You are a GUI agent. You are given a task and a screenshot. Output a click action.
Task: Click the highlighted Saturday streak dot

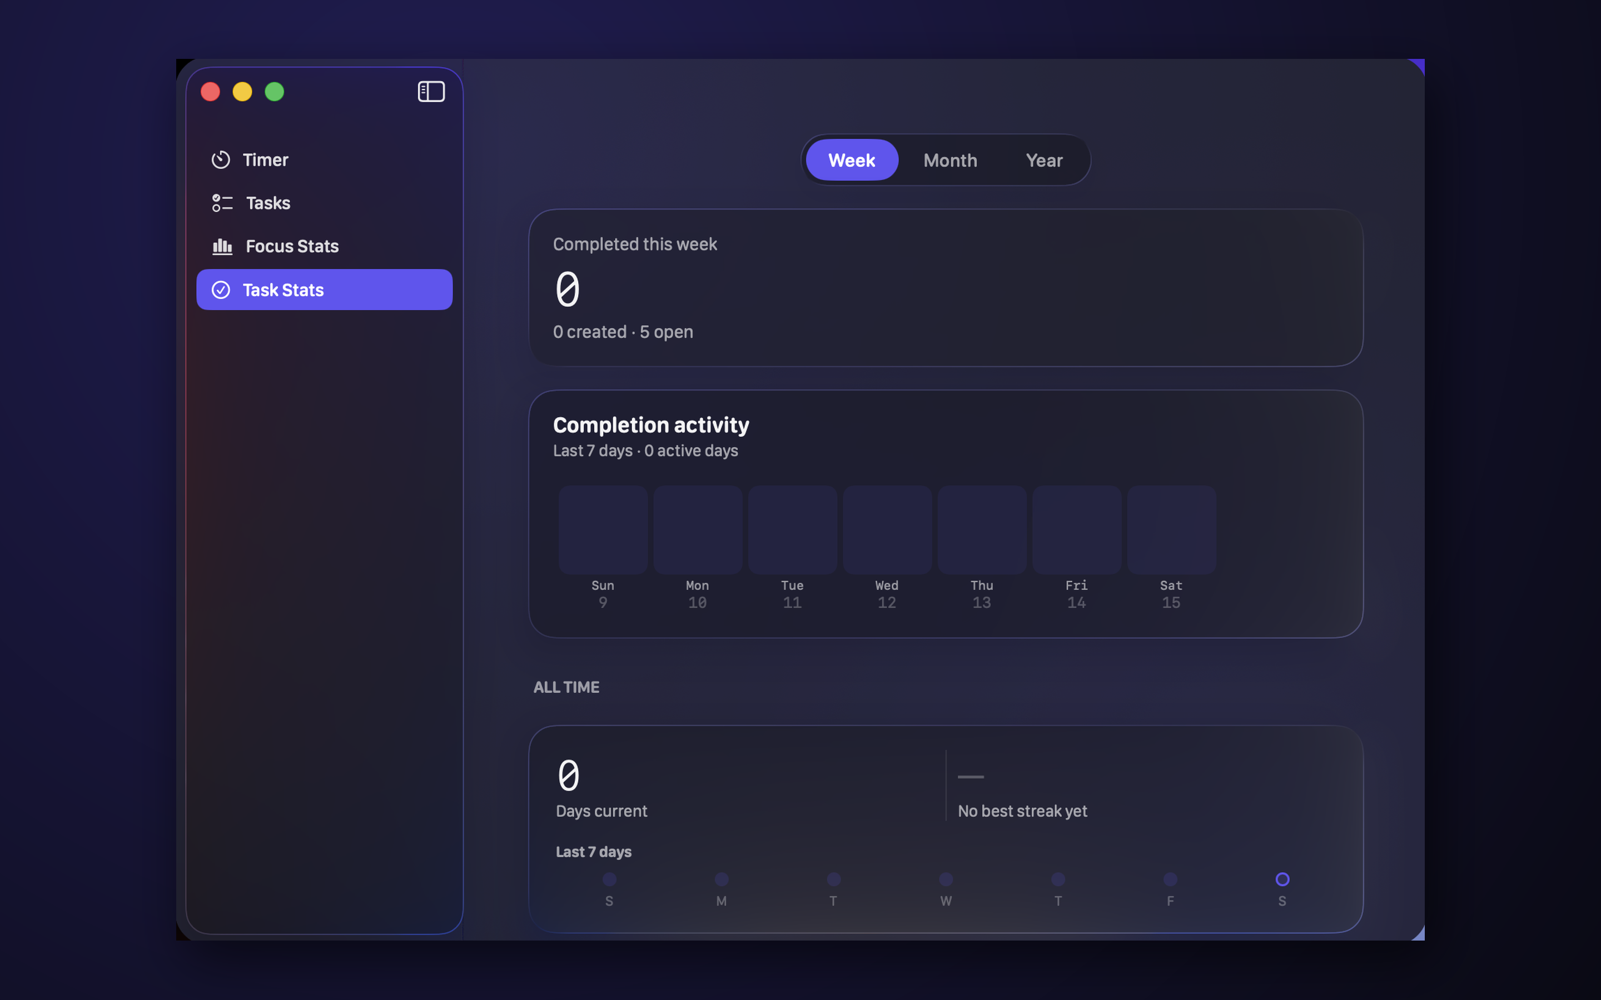click(1282, 879)
